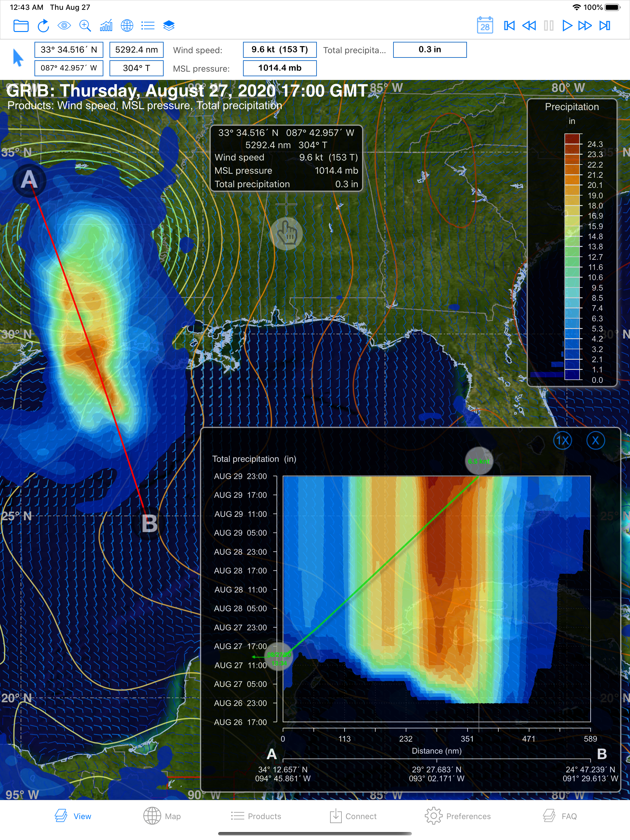630x840 pixels.
Task: Toggle the eye visibility icon
Action: click(64, 26)
